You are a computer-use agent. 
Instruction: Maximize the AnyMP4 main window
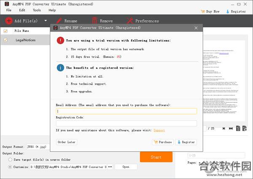pos(239,4)
